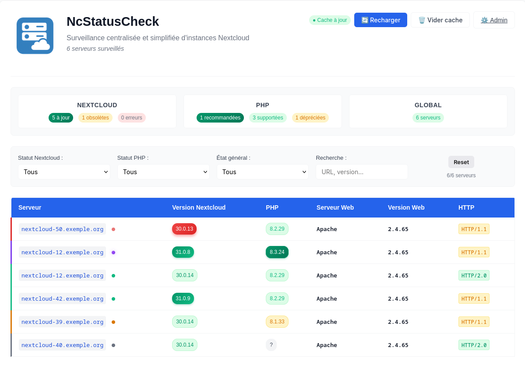Click the HTTP column header
The width and height of the screenshot is (525, 365).
[466, 208]
